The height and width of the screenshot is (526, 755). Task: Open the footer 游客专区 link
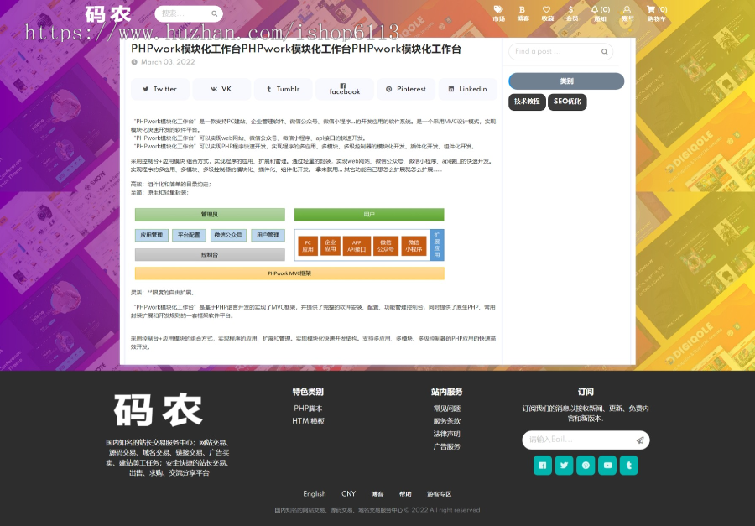click(x=439, y=494)
